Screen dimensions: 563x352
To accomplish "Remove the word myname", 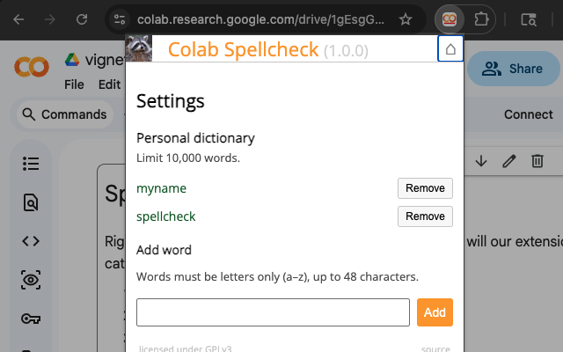I will pos(425,188).
